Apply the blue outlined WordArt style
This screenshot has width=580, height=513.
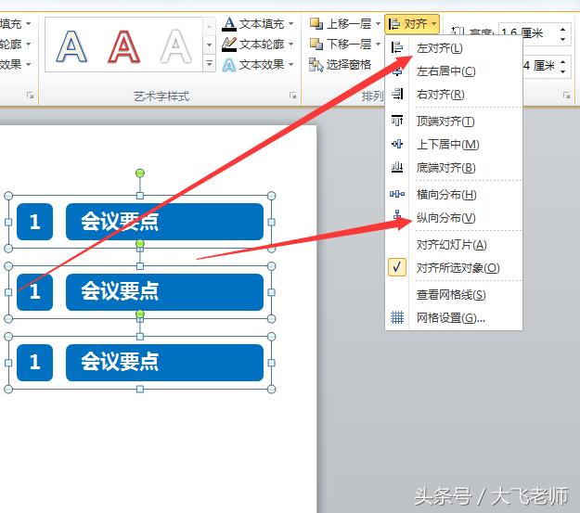(x=71, y=46)
